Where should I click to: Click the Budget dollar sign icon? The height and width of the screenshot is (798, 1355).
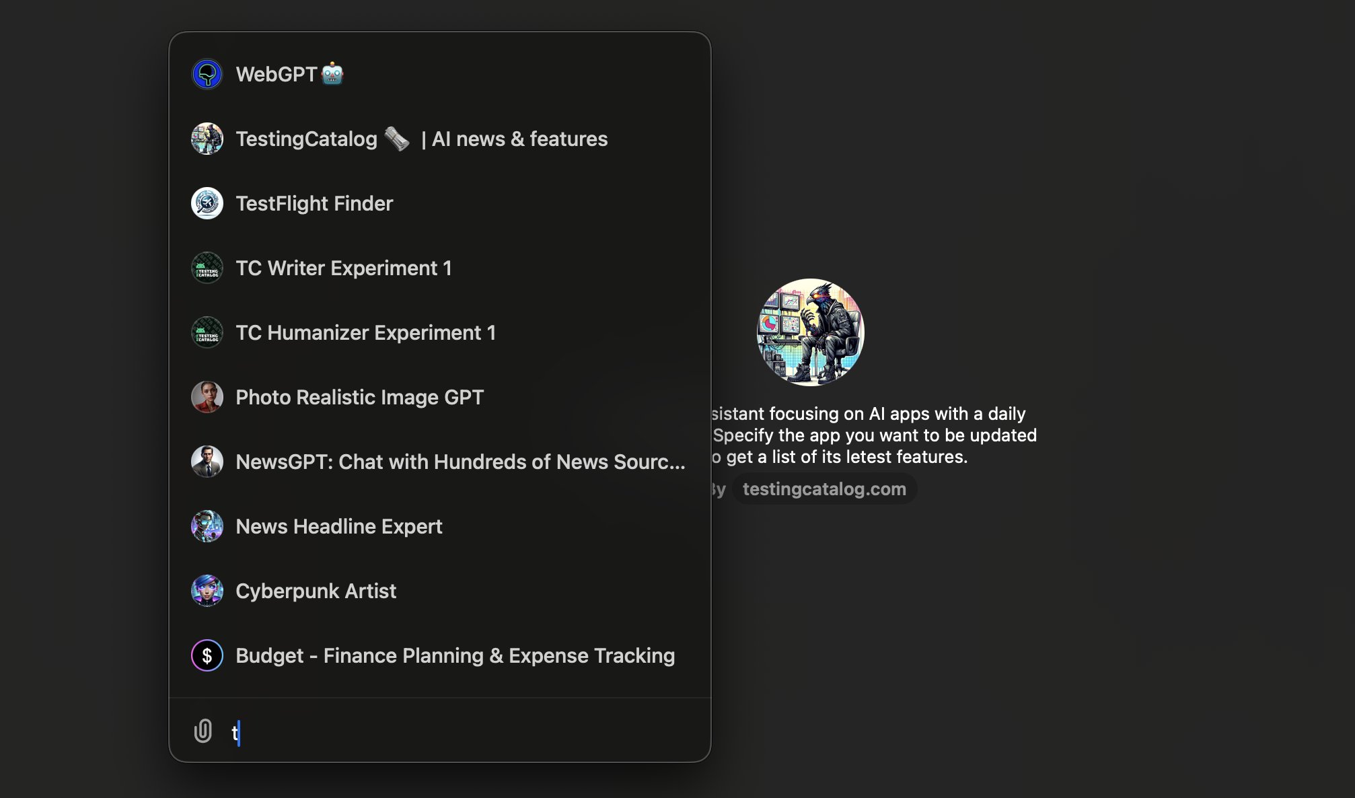point(207,655)
